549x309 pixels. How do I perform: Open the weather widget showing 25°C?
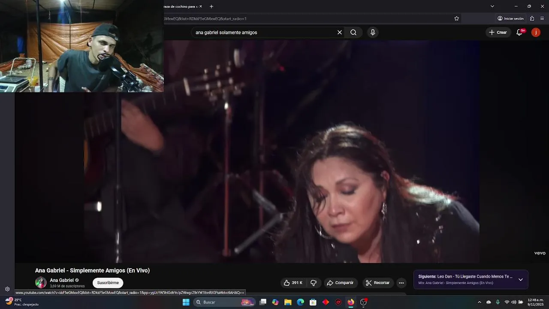point(21,302)
